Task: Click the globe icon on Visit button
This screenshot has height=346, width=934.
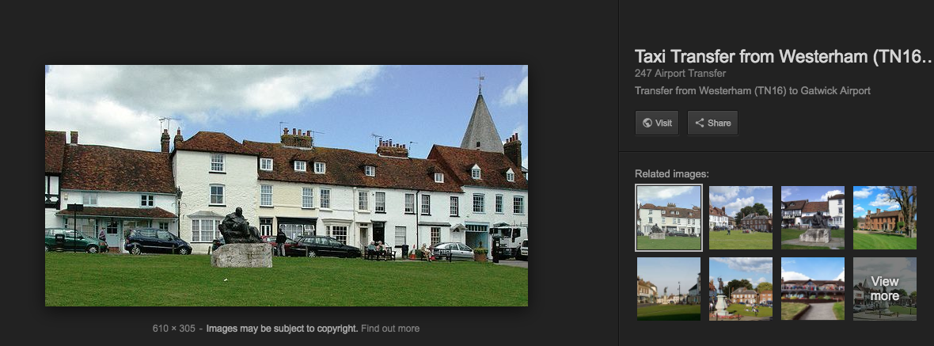Action: click(x=647, y=124)
